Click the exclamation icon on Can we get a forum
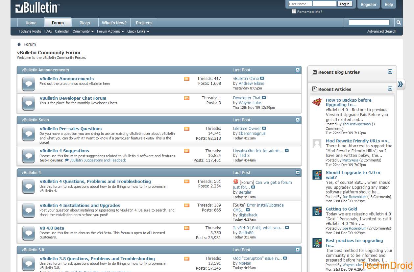 pyautogui.click(x=236, y=182)
